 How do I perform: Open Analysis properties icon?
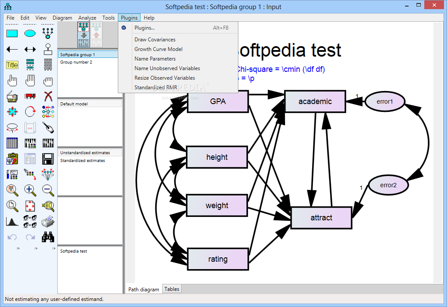(30, 143)
